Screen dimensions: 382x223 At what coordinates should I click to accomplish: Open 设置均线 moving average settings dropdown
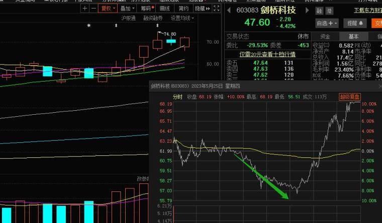point(182,18)
